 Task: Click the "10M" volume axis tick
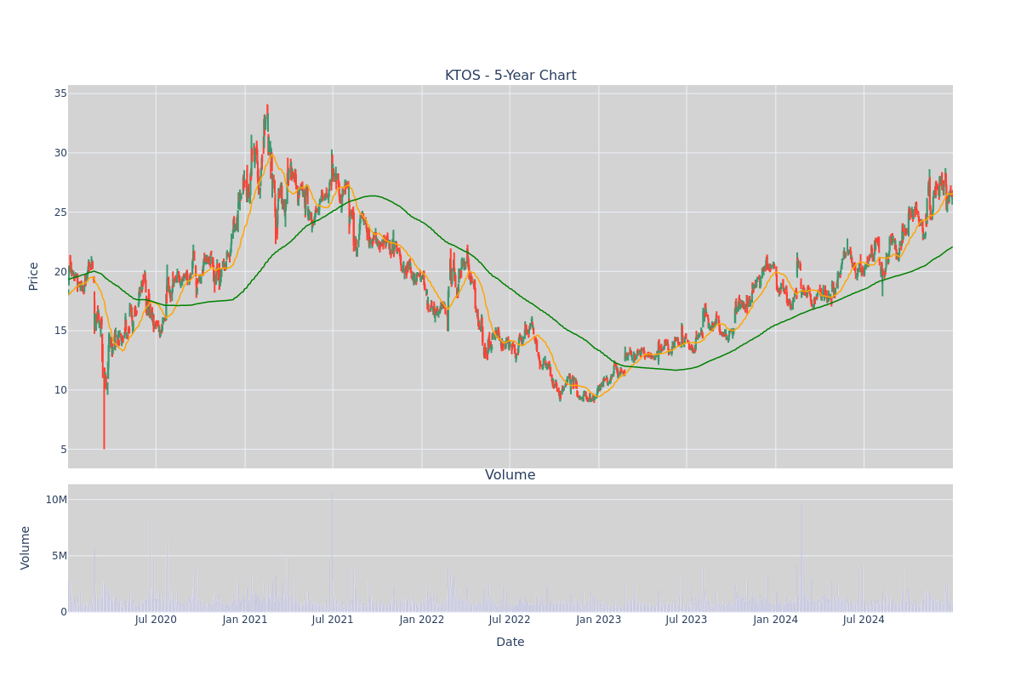coord(56,500)
